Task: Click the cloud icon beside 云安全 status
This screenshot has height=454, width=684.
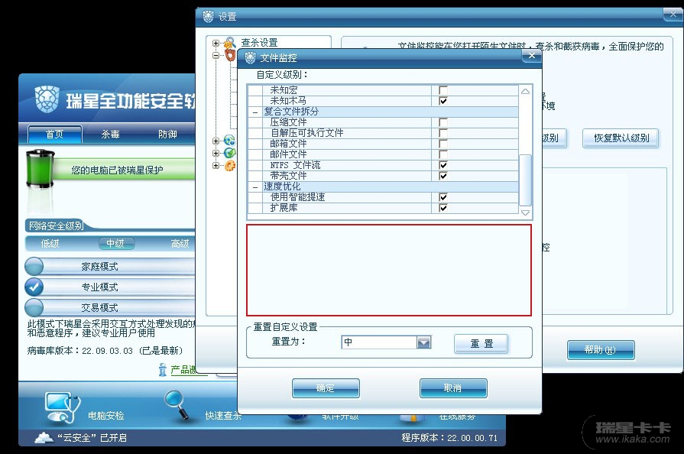Action: (x=44, y=437)
